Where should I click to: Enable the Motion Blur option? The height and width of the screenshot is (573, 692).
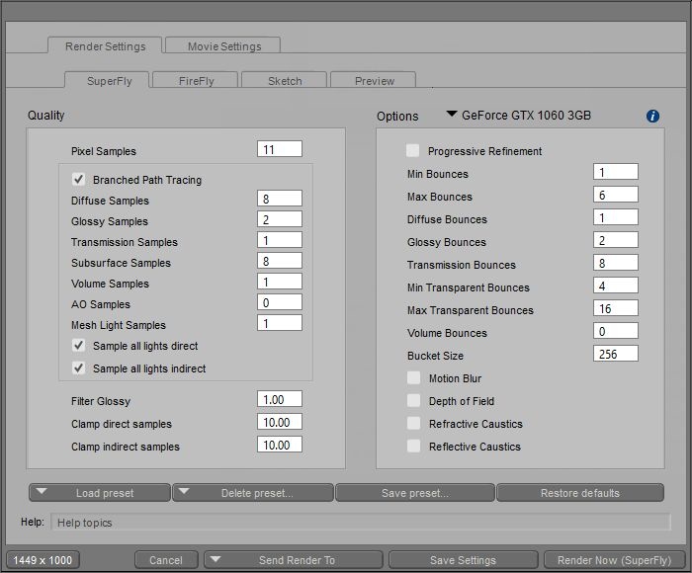413,378
